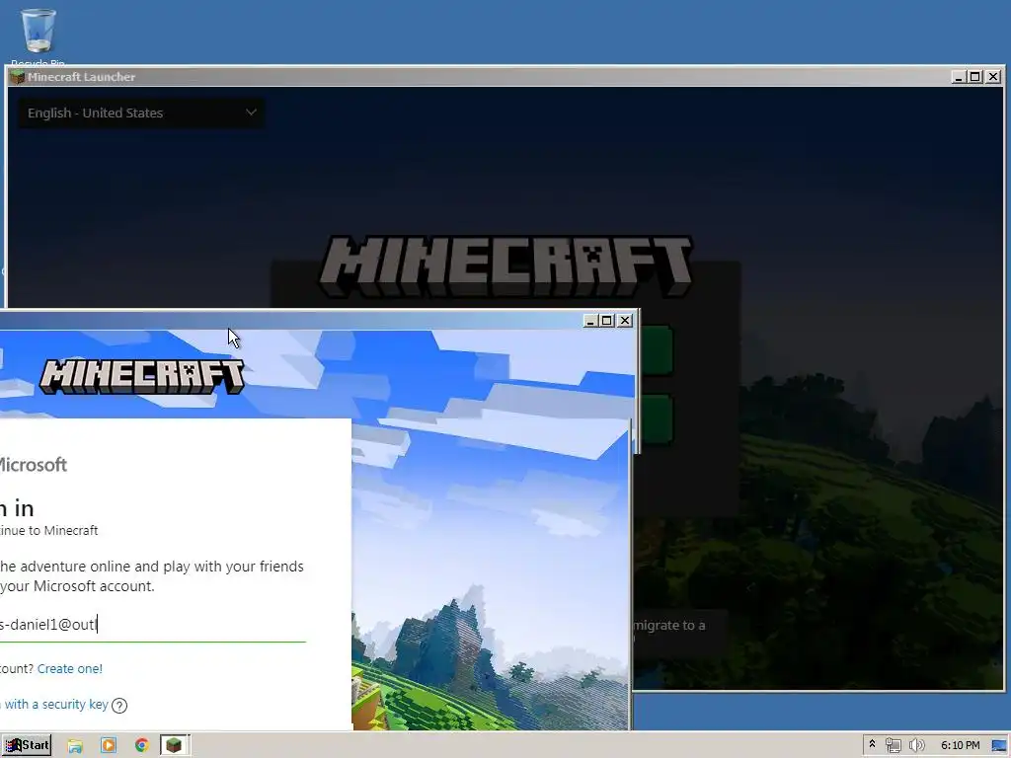
Task: Click the Show Desktop button in taskbar corner
Action: pos(999,746)
